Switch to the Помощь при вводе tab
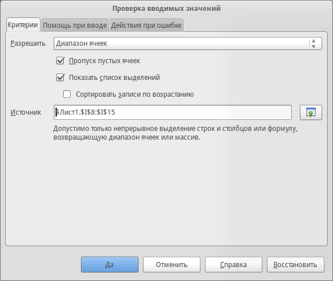The width and height of the screenshot is (333, 281). 75,25
